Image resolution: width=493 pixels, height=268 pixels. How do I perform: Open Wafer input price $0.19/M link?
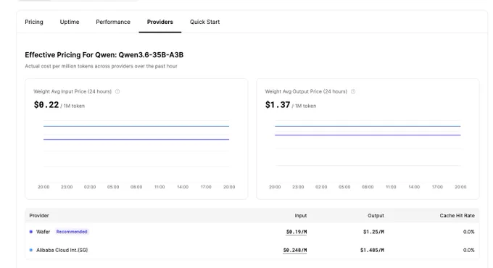(x=297, y=232)
